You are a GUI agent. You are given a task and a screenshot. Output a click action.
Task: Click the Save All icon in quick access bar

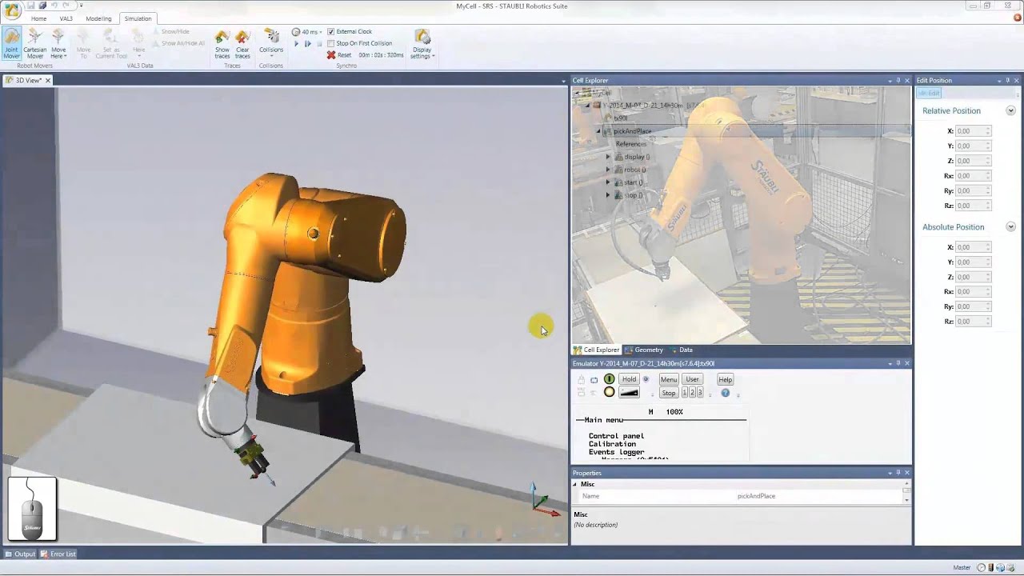pyautogui.click(x=42, y=6)
